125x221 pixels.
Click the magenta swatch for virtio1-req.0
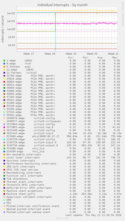[x=4, y=127]
